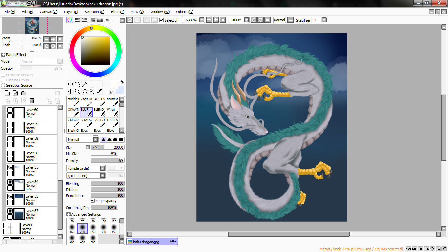
Task: Select the BLUR brush preset
Action: [x=86, y=112]
